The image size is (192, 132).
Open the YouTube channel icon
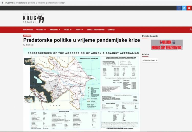[189, 8]
